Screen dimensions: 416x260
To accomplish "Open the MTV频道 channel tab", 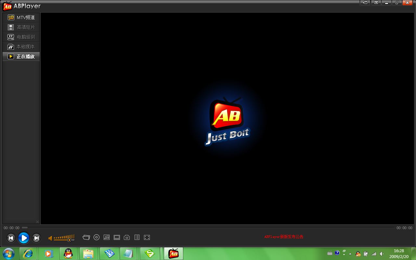I will coord(21,18).
